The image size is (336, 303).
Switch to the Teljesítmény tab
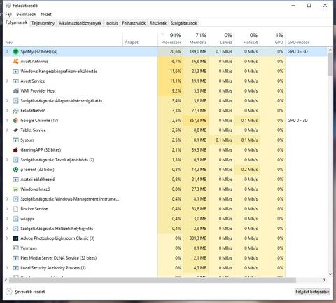[43, 23]
